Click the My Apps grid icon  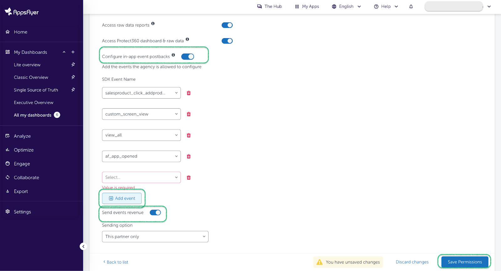[x=297, y=7]
